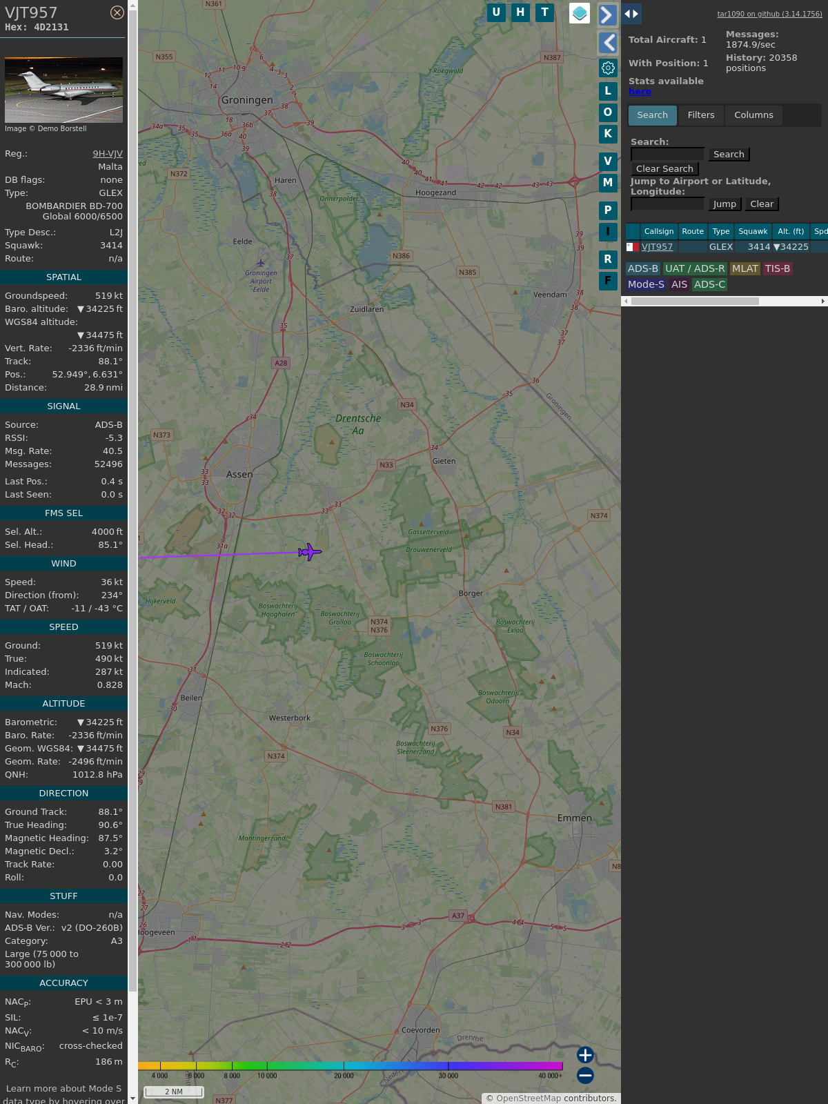Toggle the U map button
The width and height of the screenshot is (828, 1104).
point(496,12)
